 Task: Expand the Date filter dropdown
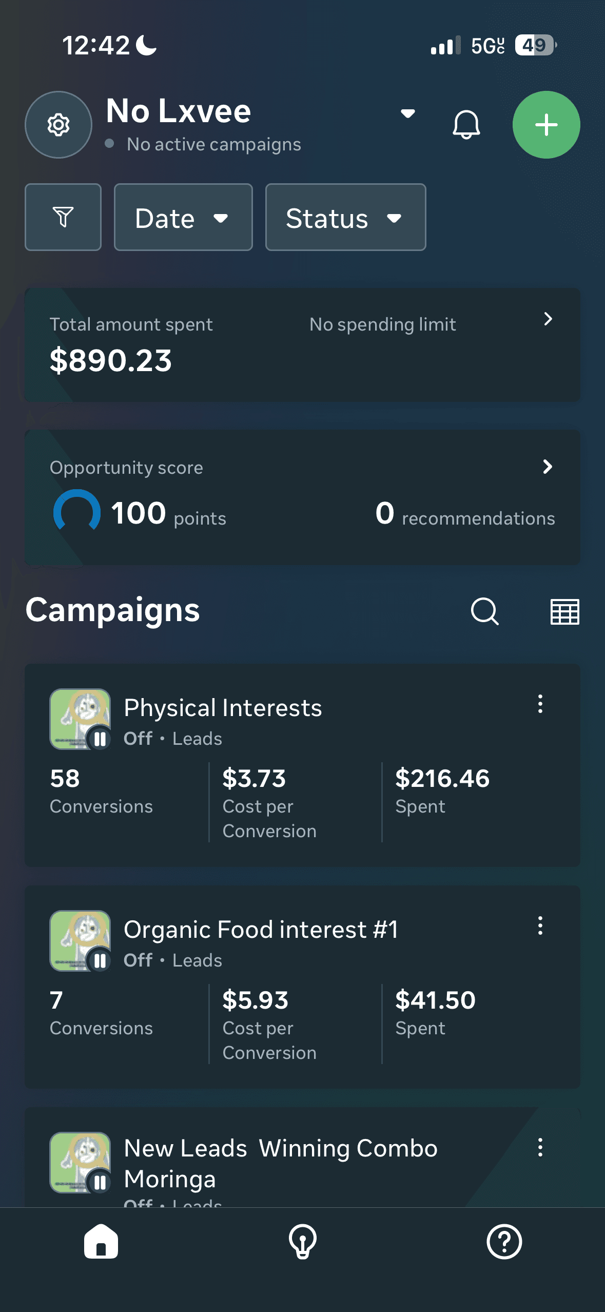(x=183, y=218)
